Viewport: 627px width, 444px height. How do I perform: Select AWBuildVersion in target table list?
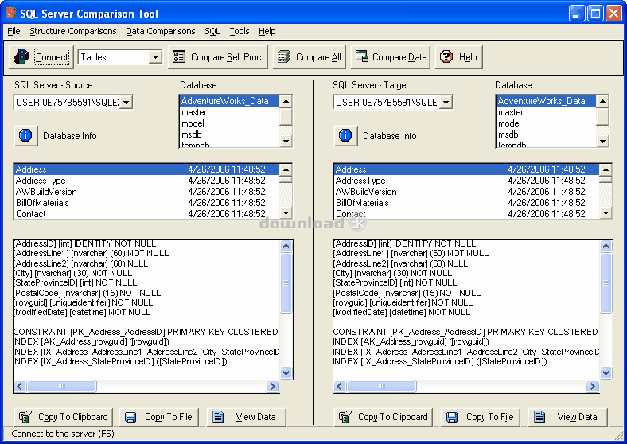pos(466,192)
